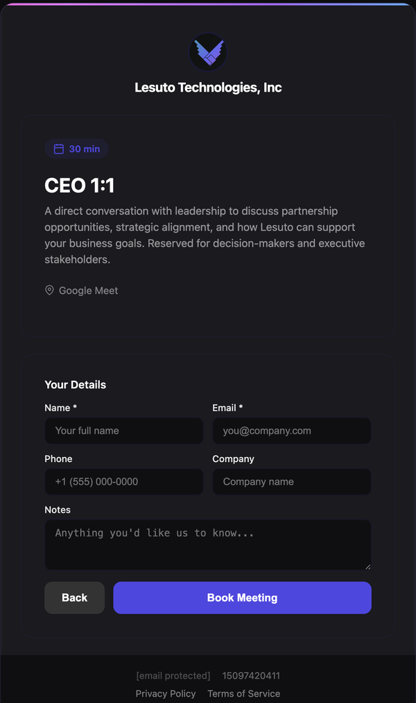Click into the Email input field
Viewport: 416px width, 703px height.
click(291, 431)
